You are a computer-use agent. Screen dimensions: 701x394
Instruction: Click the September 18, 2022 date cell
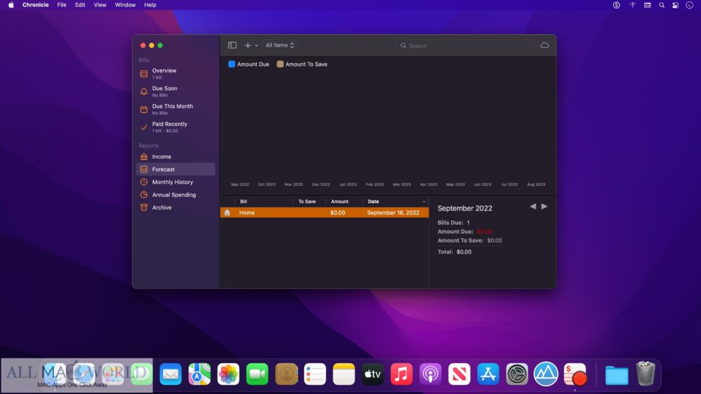394,213
